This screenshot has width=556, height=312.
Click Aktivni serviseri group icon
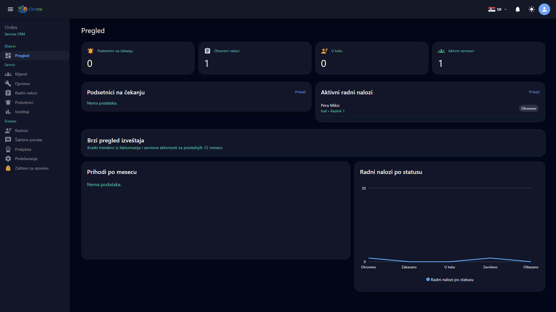pos(441,51)
